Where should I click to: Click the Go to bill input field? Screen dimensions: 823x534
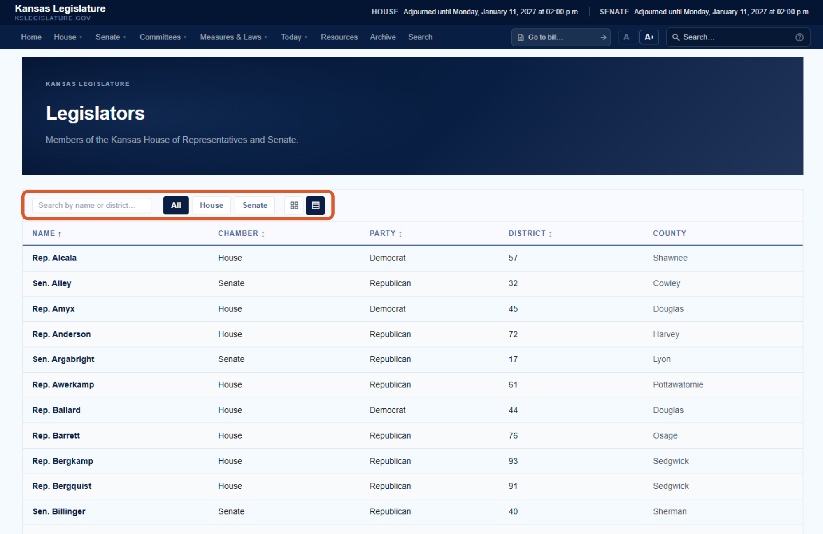tap(562, 37)
